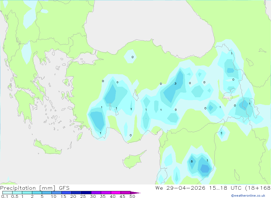Click the '10' legend scale value

(54, 196)
